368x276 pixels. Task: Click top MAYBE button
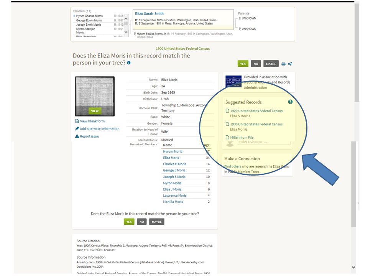point(271,64)
